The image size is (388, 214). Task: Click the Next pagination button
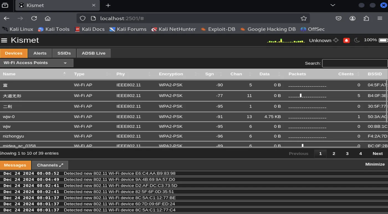click(x=377, y=154)
